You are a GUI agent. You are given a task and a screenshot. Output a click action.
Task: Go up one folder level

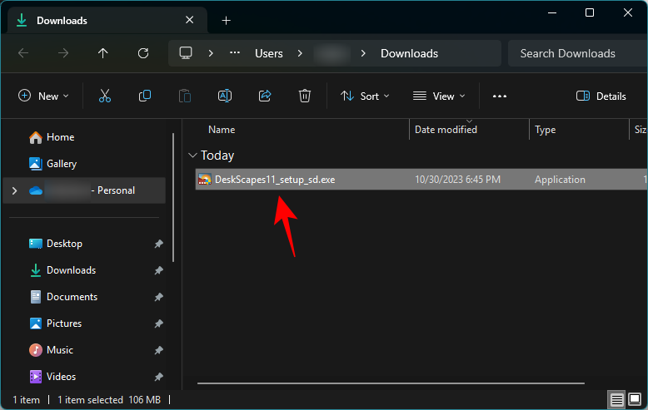click(103, 53)
